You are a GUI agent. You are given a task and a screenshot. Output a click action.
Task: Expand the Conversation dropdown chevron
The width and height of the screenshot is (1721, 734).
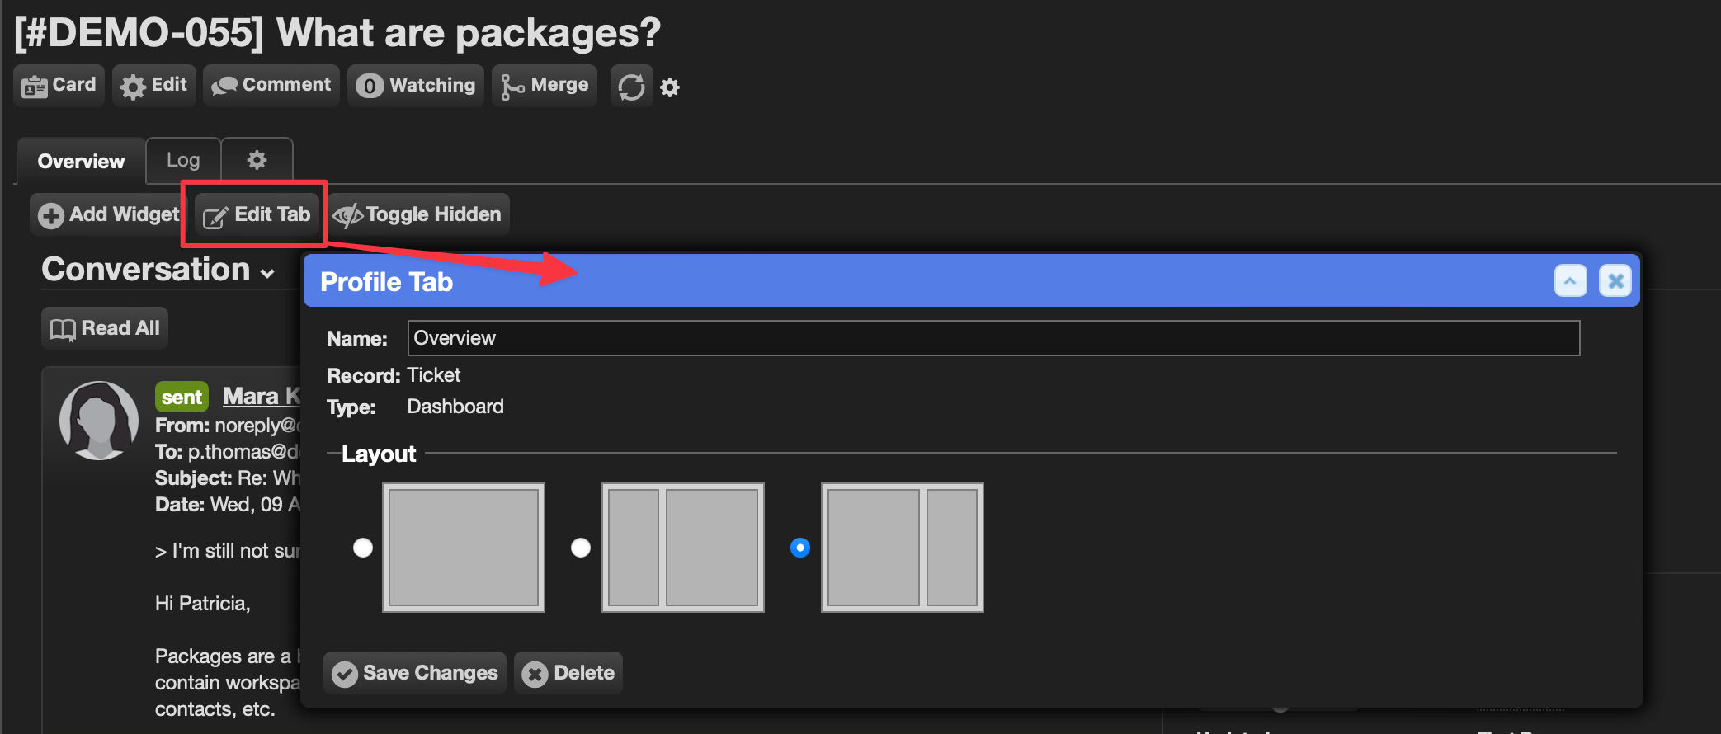(x=267, y=273)
